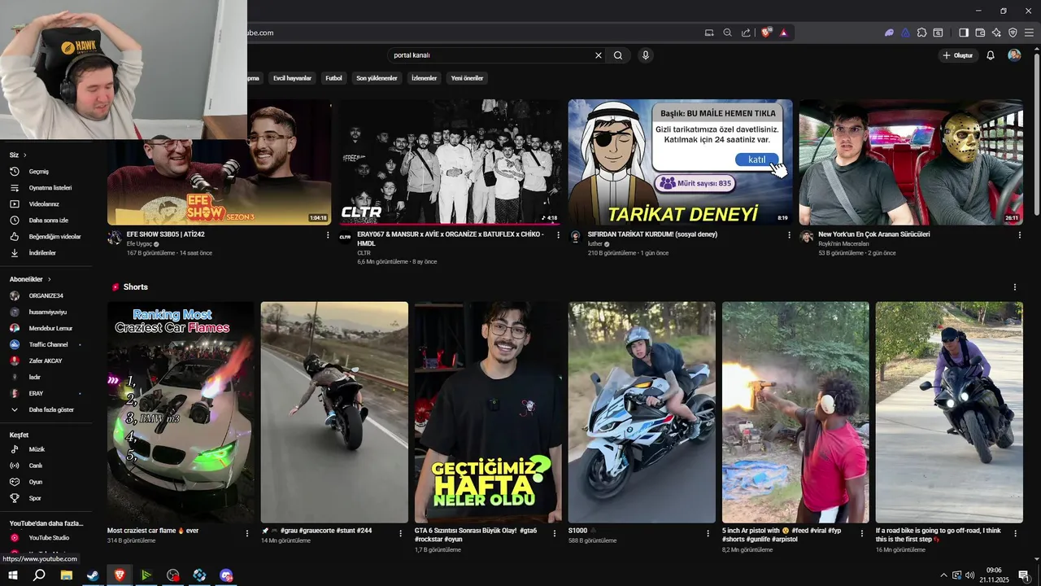Image resolution: width=1041 pixels, height=586 pixels.
Task: Open the Windows notification center icon
Action: (x=1024, y=575)
